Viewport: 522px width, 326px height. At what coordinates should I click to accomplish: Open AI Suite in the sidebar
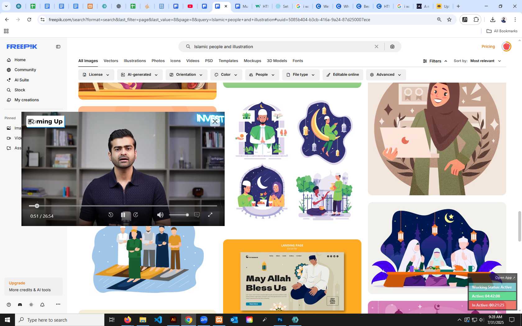[21, 80]
